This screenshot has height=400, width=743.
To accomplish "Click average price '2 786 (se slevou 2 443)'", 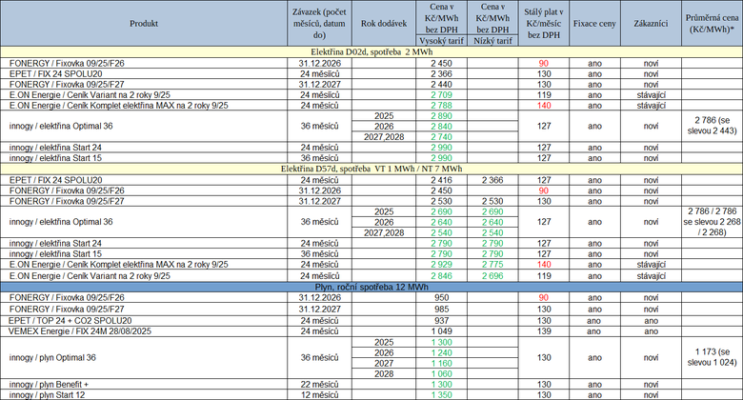I will 712,126.
